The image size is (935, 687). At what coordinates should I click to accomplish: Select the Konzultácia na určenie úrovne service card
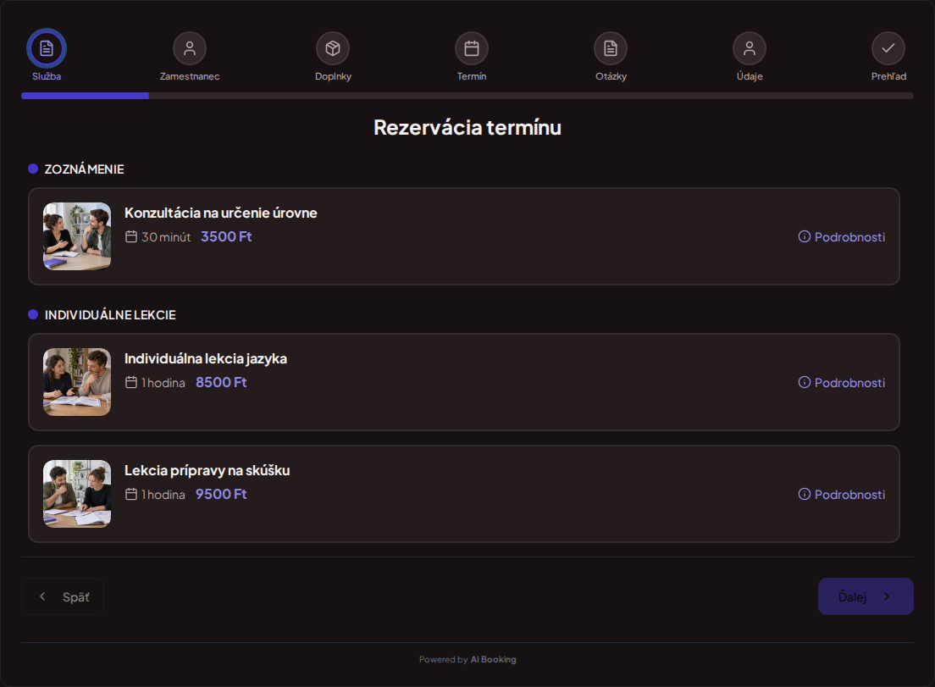point(464,236)
